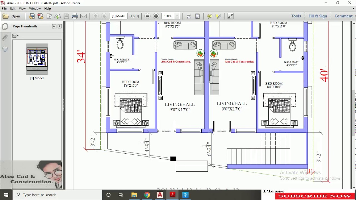Open the Layers panel icon
The width and height of the screenshot is (356, 200).
click(x=5, y=49)
